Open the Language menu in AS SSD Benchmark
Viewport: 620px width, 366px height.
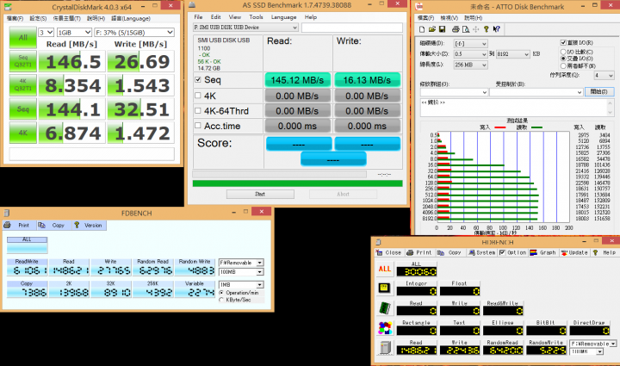click(283, 17)
